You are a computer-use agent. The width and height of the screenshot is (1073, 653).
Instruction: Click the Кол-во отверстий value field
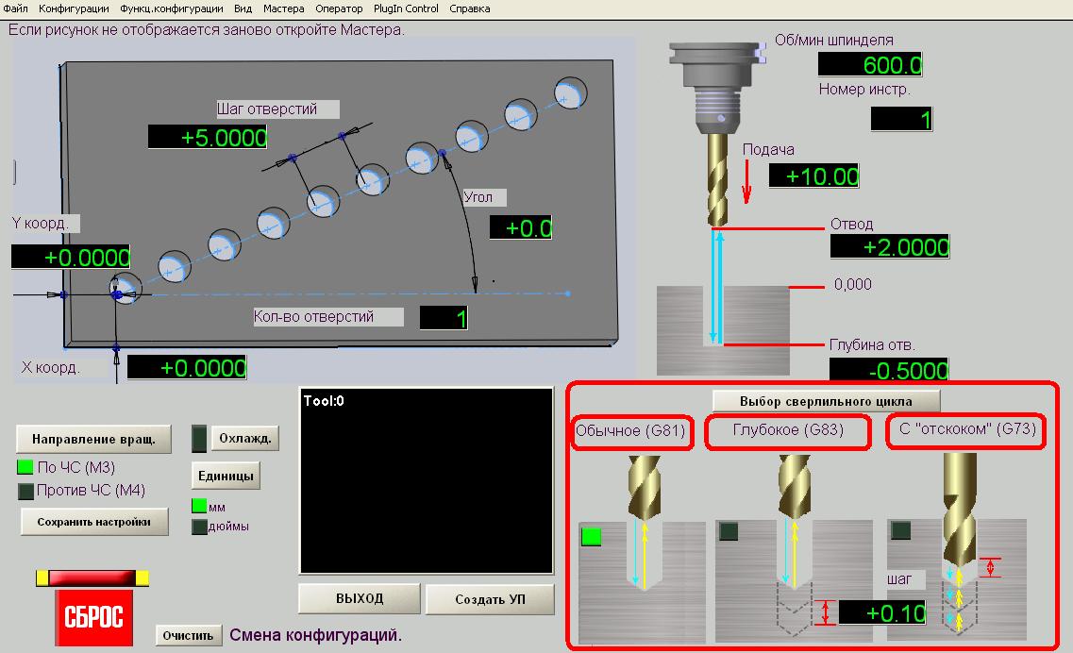point(444,318)
